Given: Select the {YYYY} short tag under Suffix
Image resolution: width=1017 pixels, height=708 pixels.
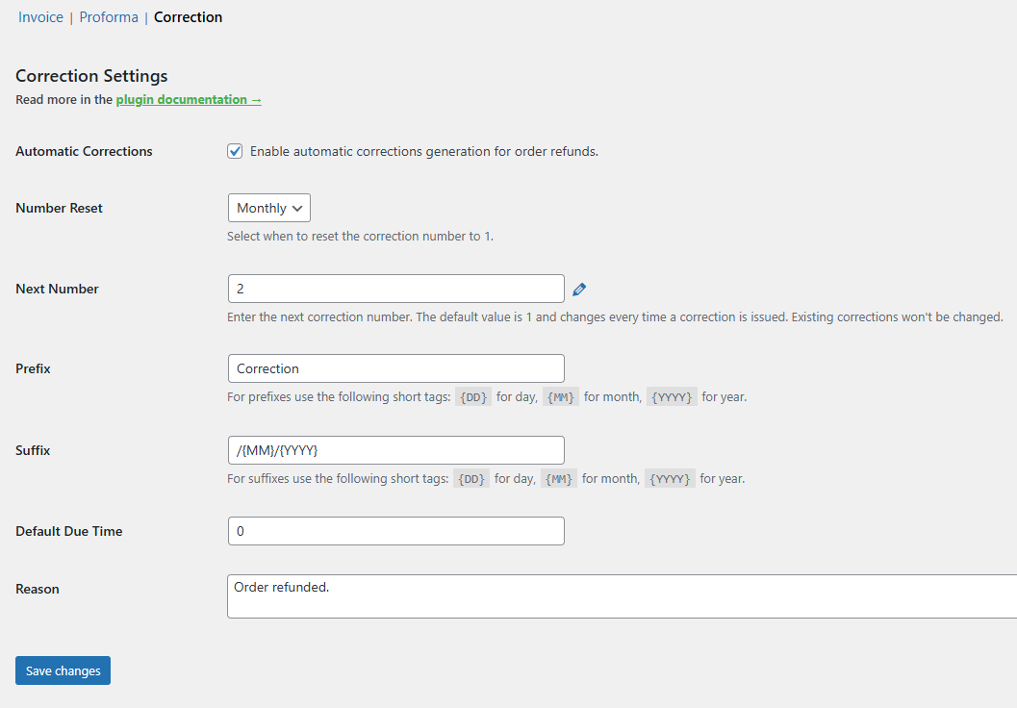Looking at the screenshot, I should (669, 478).
